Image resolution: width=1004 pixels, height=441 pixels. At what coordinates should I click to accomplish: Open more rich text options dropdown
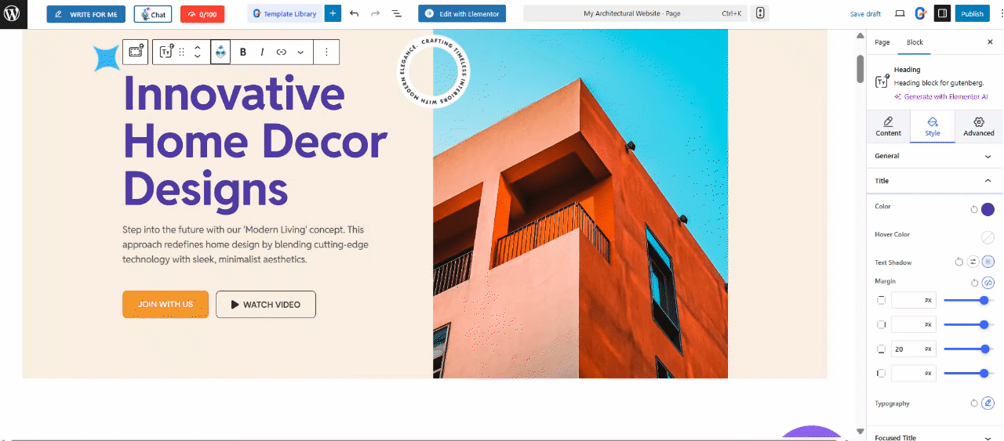click(300, 52)
